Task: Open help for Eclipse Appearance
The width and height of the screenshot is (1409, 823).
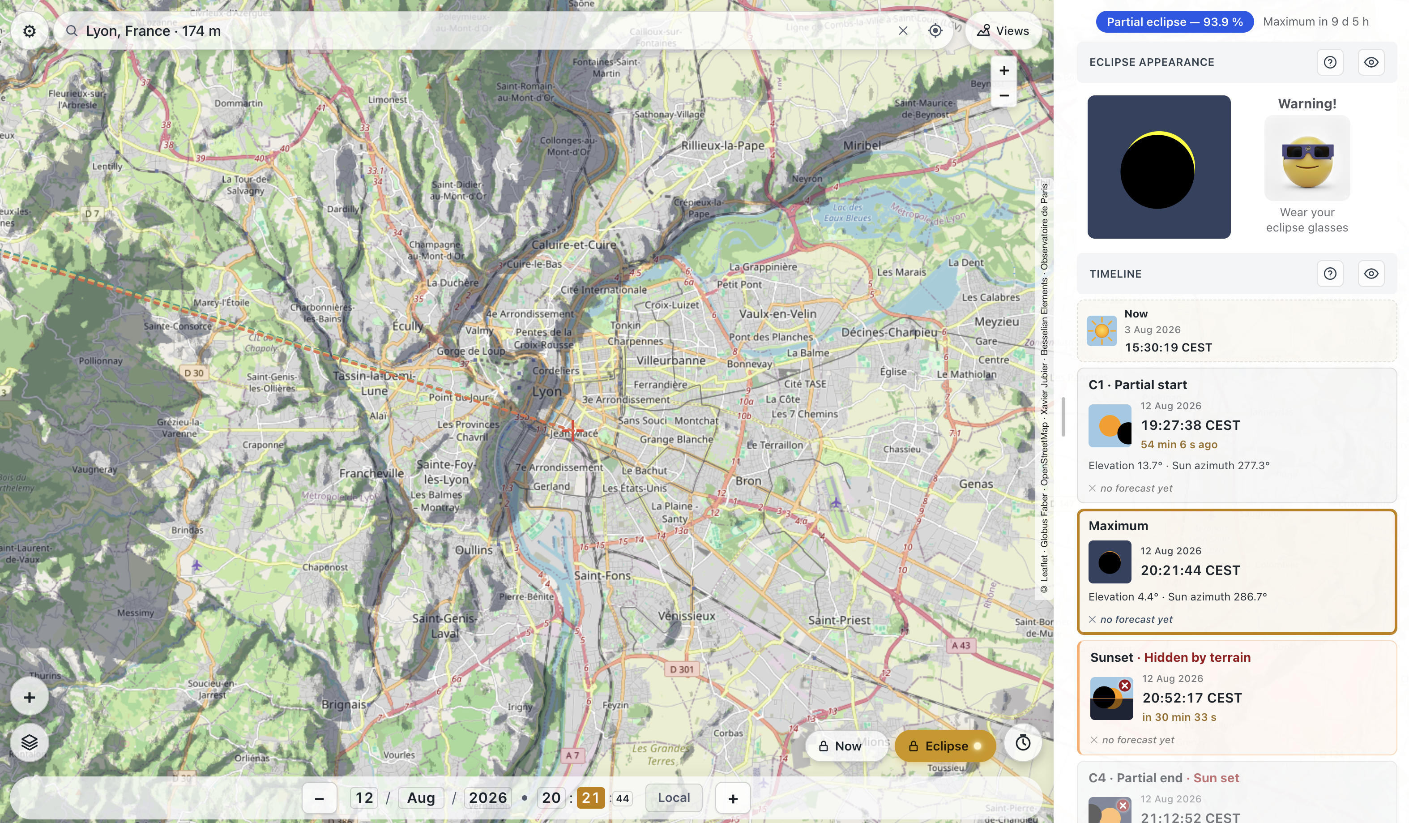Action: pos(1330,62)
